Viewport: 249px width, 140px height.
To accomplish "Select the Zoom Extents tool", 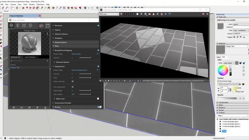I will pos(64,8).
